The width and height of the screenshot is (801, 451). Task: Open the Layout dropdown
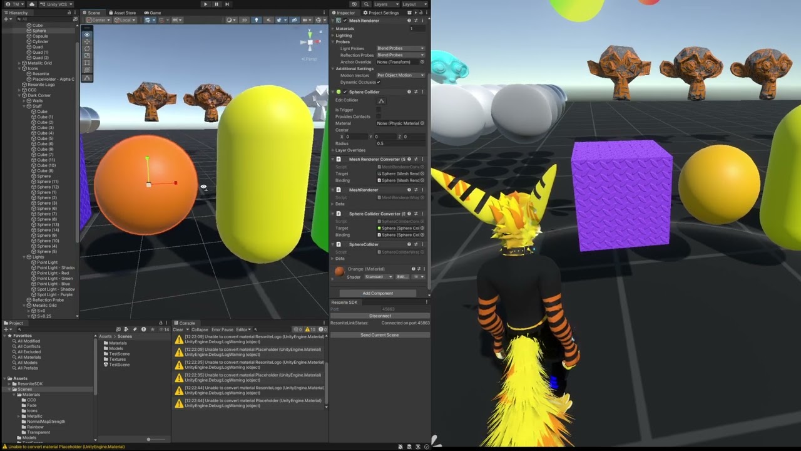414,4
